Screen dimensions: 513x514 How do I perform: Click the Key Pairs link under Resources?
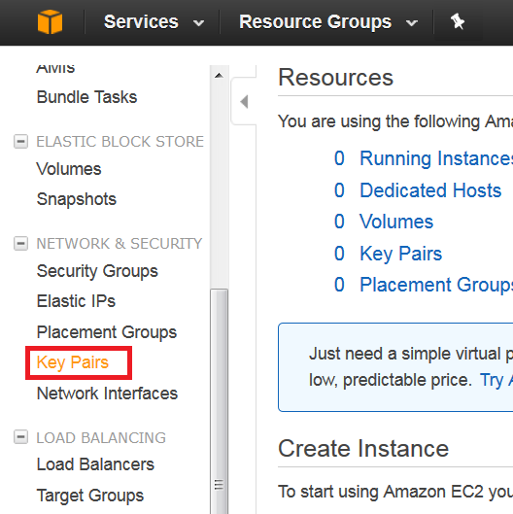click(401, 254)
